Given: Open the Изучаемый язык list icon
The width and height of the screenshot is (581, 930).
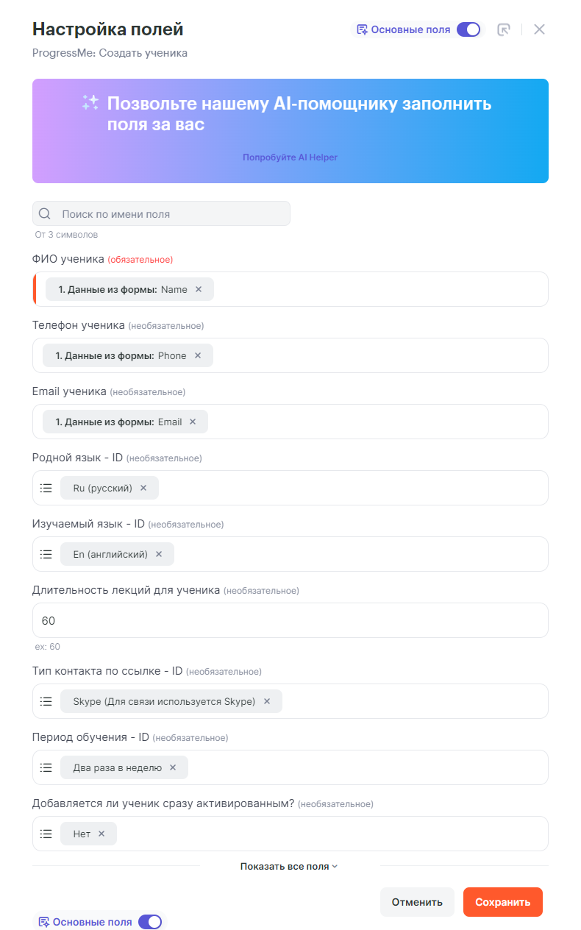Looking at the screenshot, I should [x=46, y=555].
